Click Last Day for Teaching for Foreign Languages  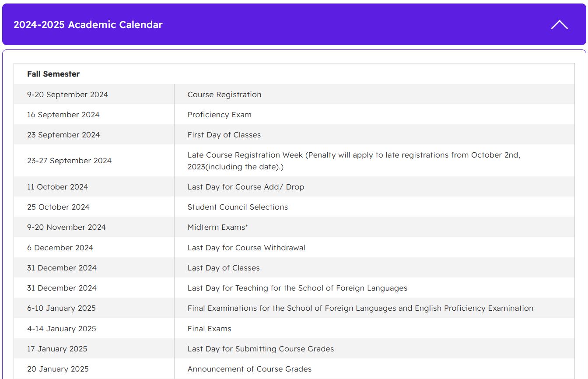[297, 288]
